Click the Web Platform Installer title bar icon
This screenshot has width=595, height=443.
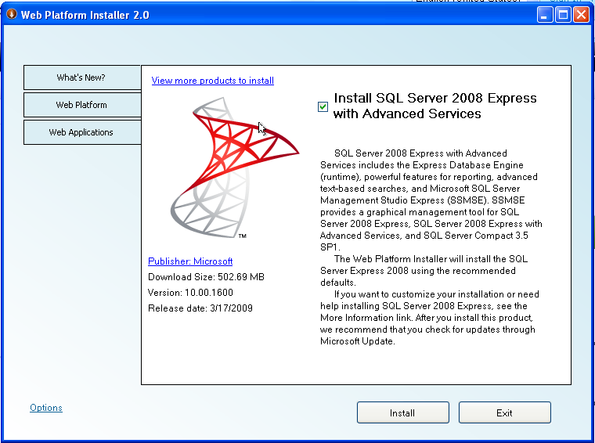(x=12, y=14)
